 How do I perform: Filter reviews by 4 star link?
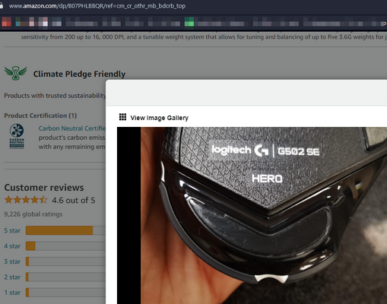click(12, 246)
